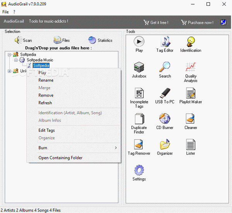Viewport: 232px width, 213px height.
Task: Maximize the AudioGrail window
Action: [x=208, y=4]
